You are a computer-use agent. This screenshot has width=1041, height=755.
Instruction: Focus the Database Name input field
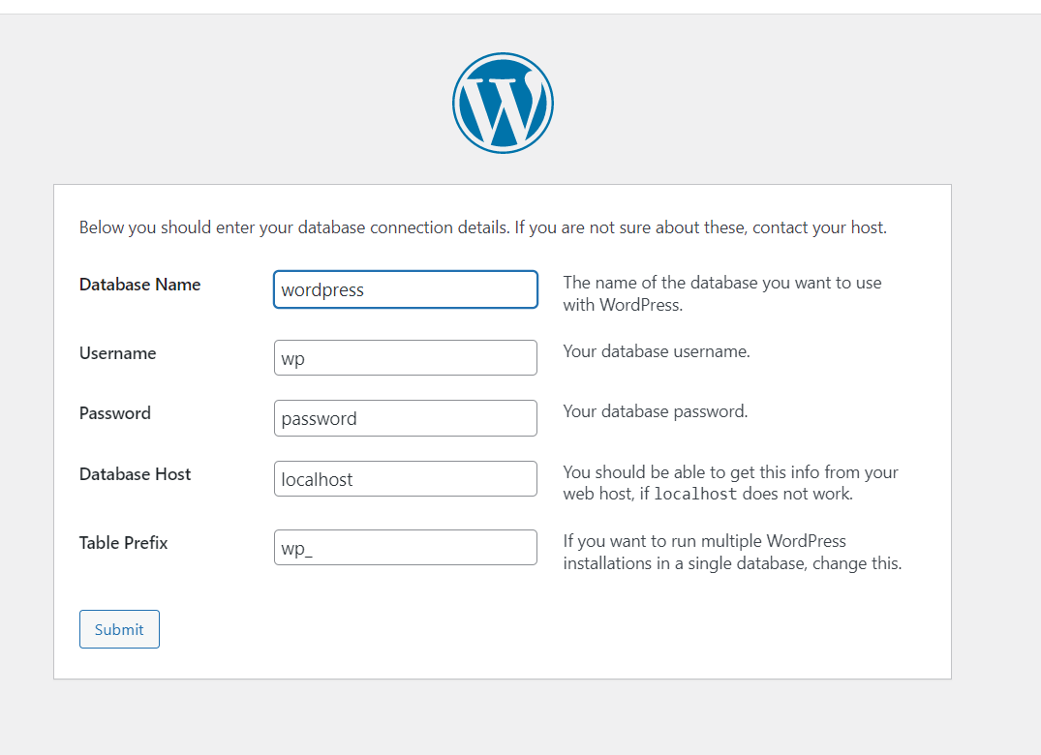point(405,289)
